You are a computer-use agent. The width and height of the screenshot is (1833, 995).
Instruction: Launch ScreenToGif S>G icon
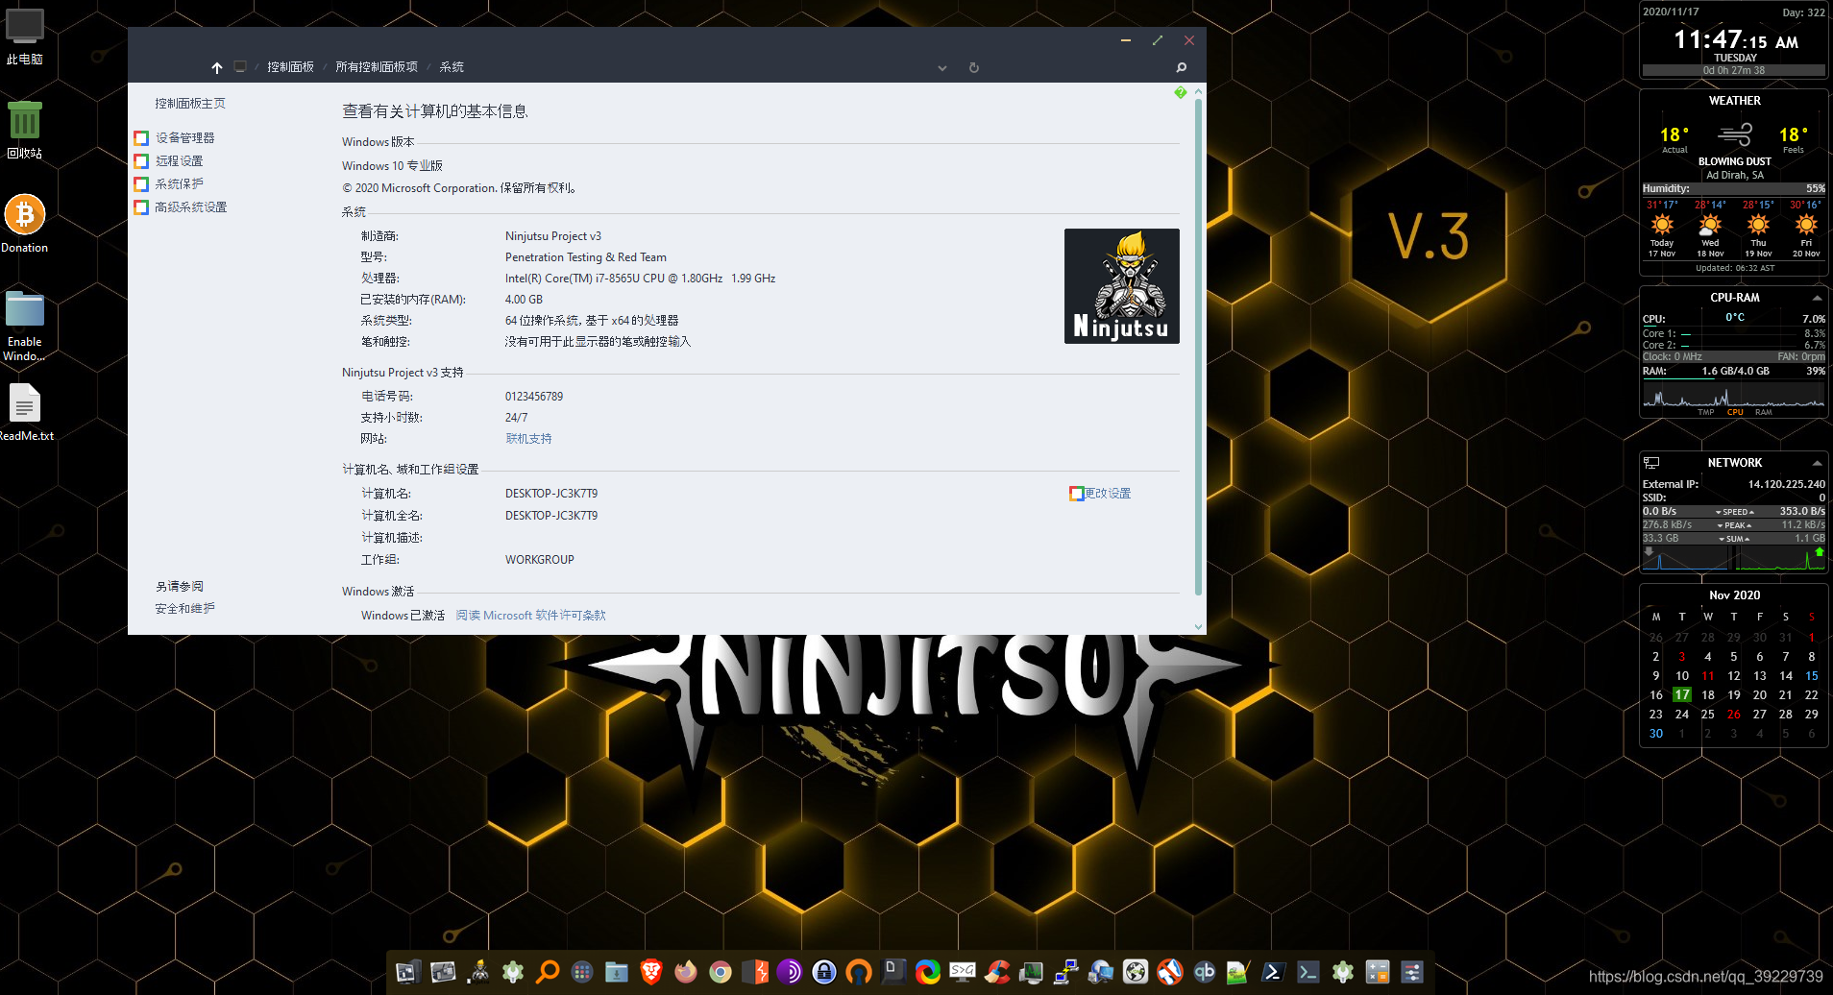963,972
